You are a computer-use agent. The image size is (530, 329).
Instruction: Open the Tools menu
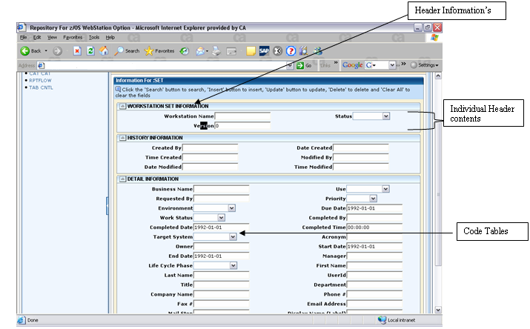pos(94,38)
